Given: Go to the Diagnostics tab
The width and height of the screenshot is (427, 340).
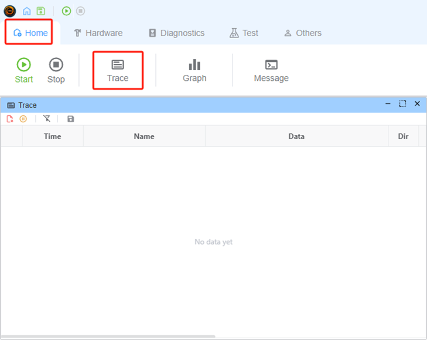Looking at the screenshot, I should [176, 33].
